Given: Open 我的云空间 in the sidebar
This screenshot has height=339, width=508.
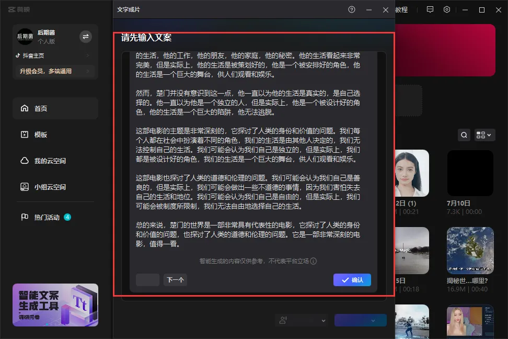Looking at the screenshot, I should [x=55, y=161].
